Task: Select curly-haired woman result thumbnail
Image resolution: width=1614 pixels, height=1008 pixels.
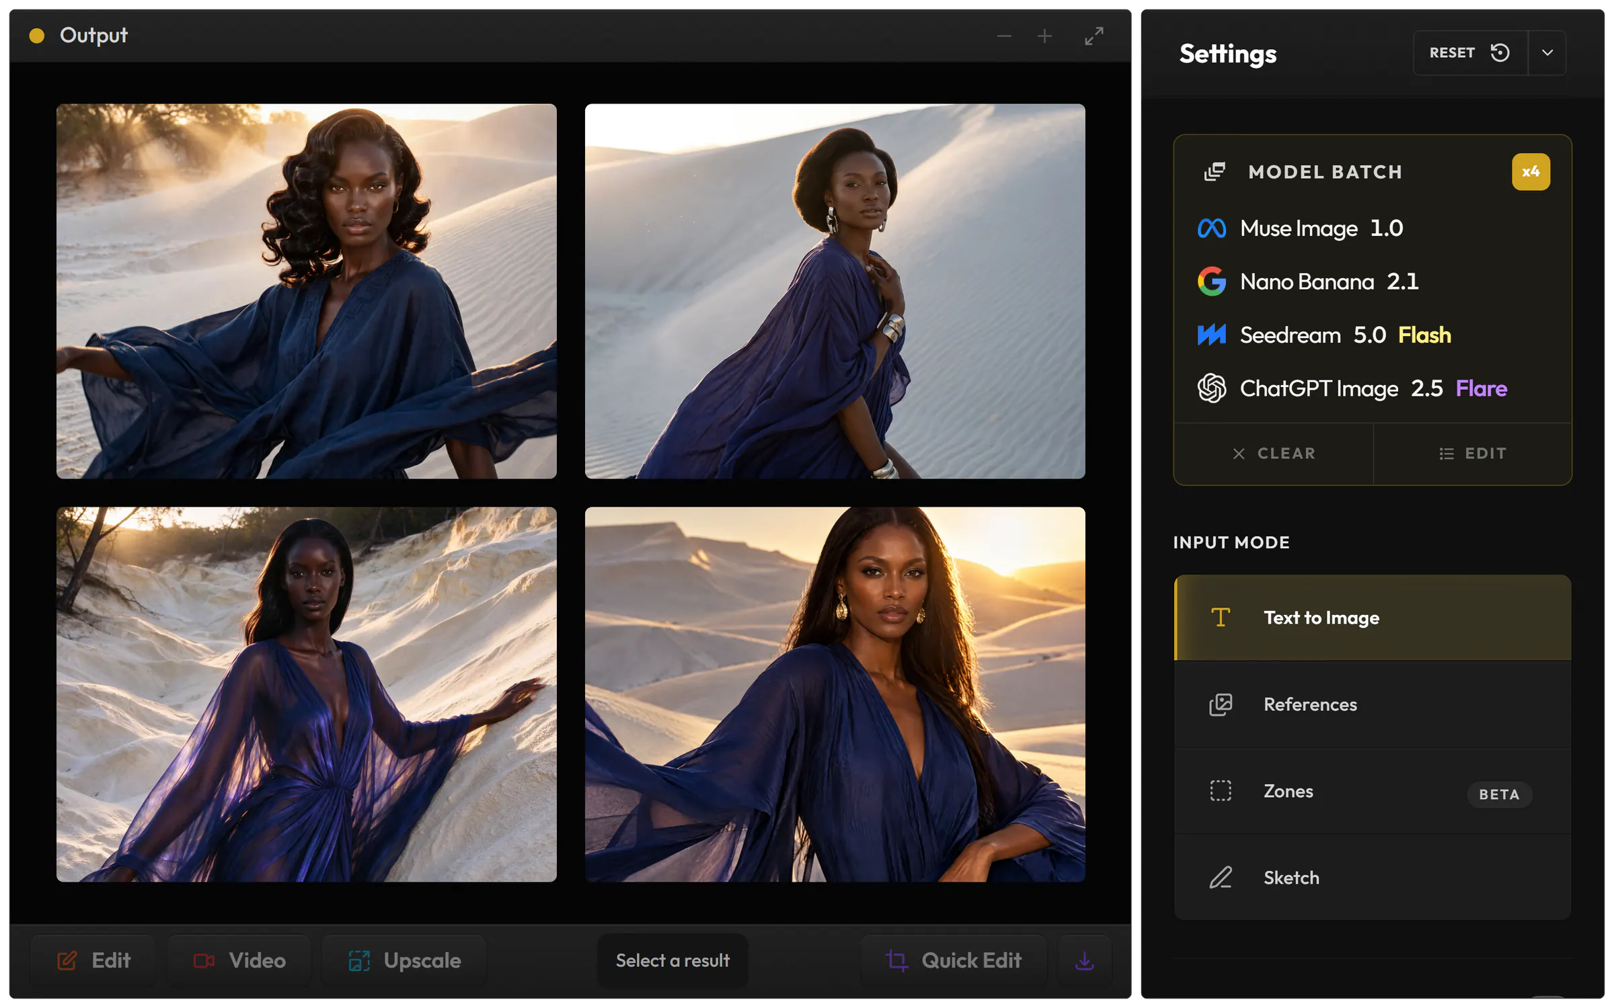Action: point(307,291)
